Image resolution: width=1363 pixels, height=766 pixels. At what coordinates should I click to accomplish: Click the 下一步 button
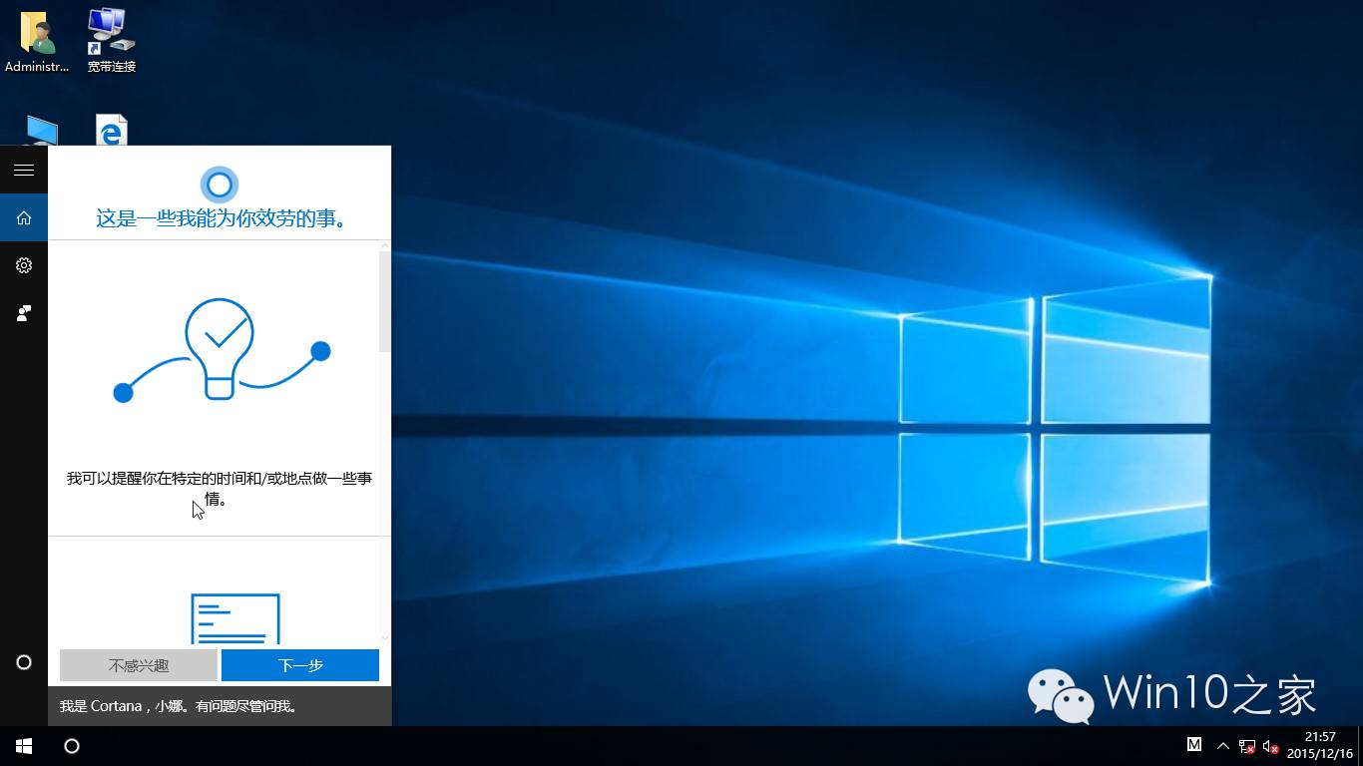[x=300, y=665]
